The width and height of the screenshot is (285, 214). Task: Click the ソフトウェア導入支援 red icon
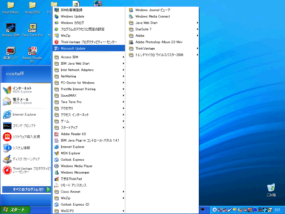[7, 137]
